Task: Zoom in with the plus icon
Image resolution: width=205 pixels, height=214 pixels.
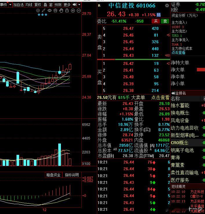Action: (x=73, y=10)
